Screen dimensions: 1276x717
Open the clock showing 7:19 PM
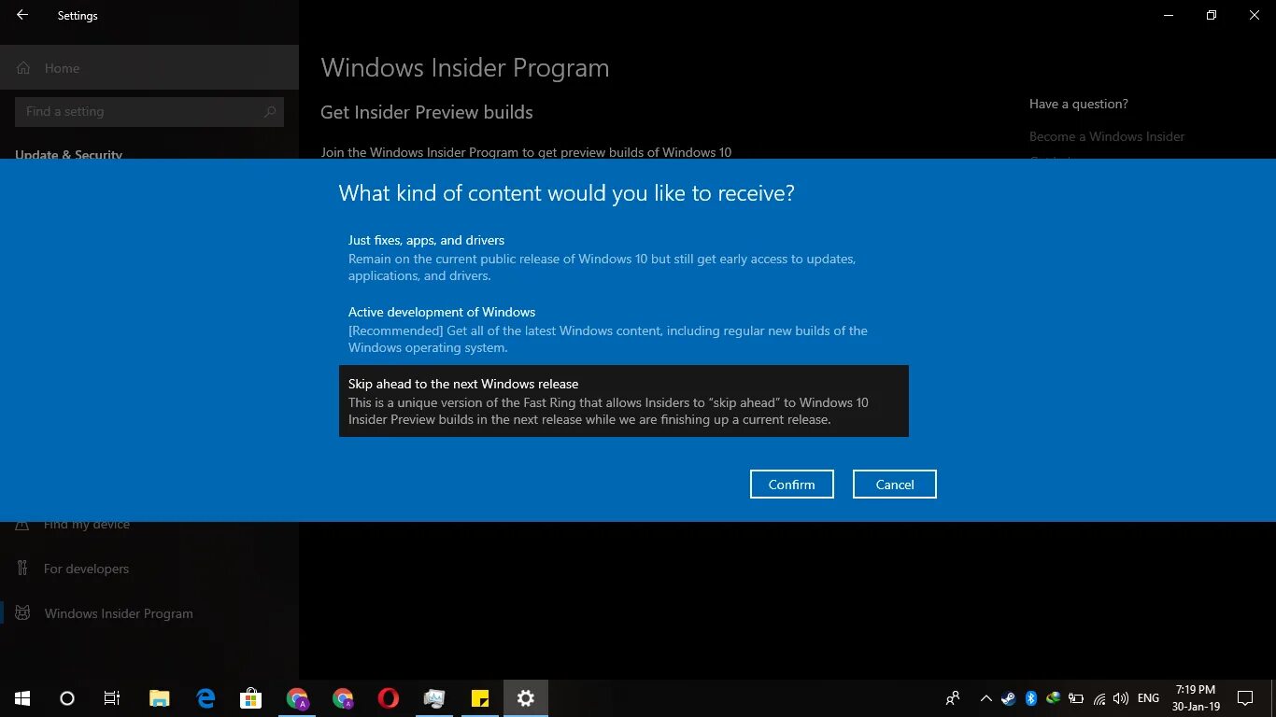(x=1197, y=698)
